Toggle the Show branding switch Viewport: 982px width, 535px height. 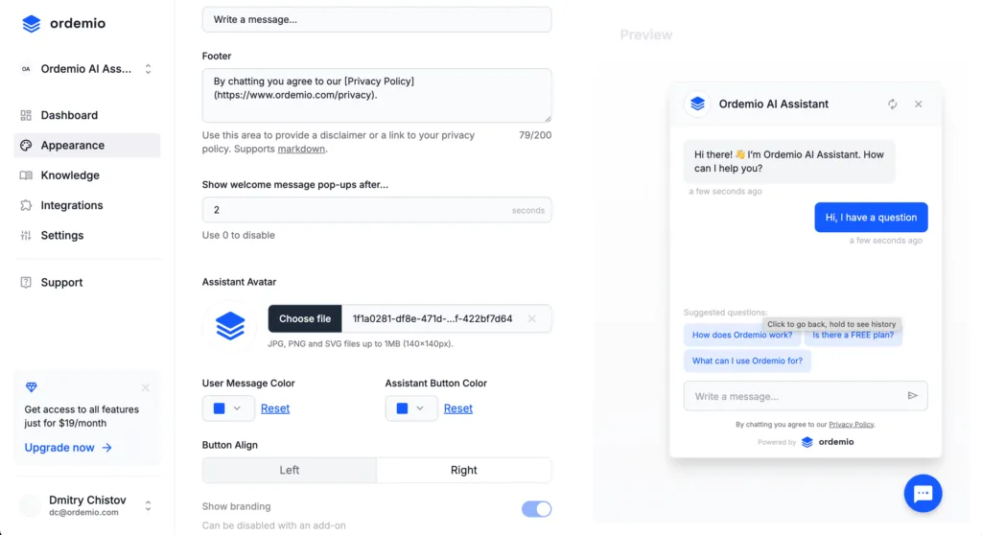(x=536, y=509)
